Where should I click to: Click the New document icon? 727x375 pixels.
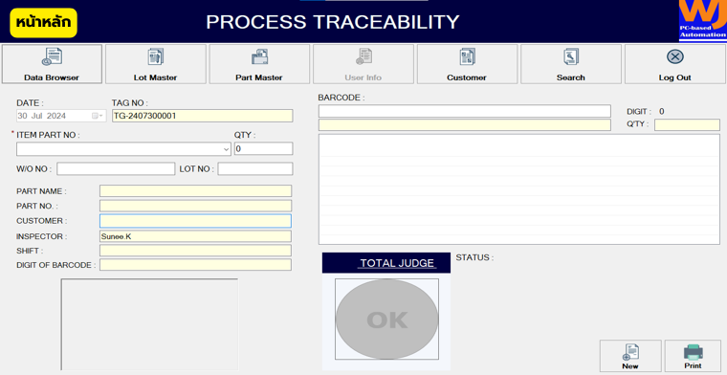(630, 352)
